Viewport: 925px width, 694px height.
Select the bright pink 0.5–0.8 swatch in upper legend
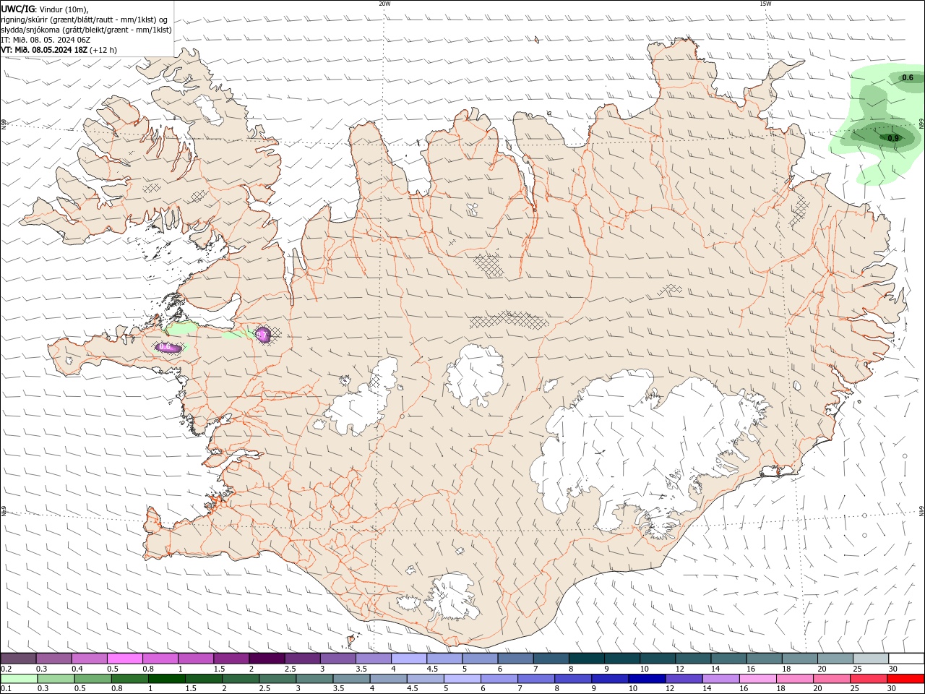(125, 659)
